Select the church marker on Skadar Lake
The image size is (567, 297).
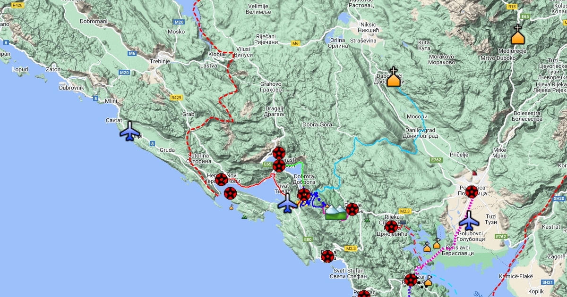point(427,246)
